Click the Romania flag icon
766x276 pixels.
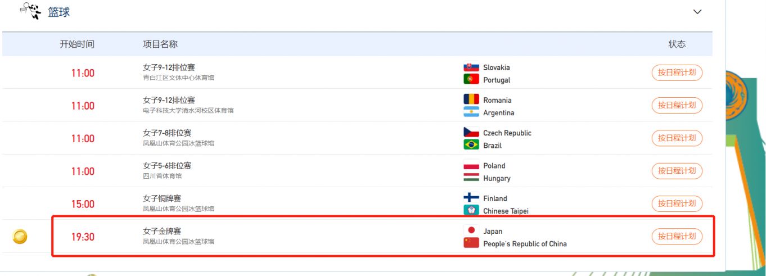point(471,99)
